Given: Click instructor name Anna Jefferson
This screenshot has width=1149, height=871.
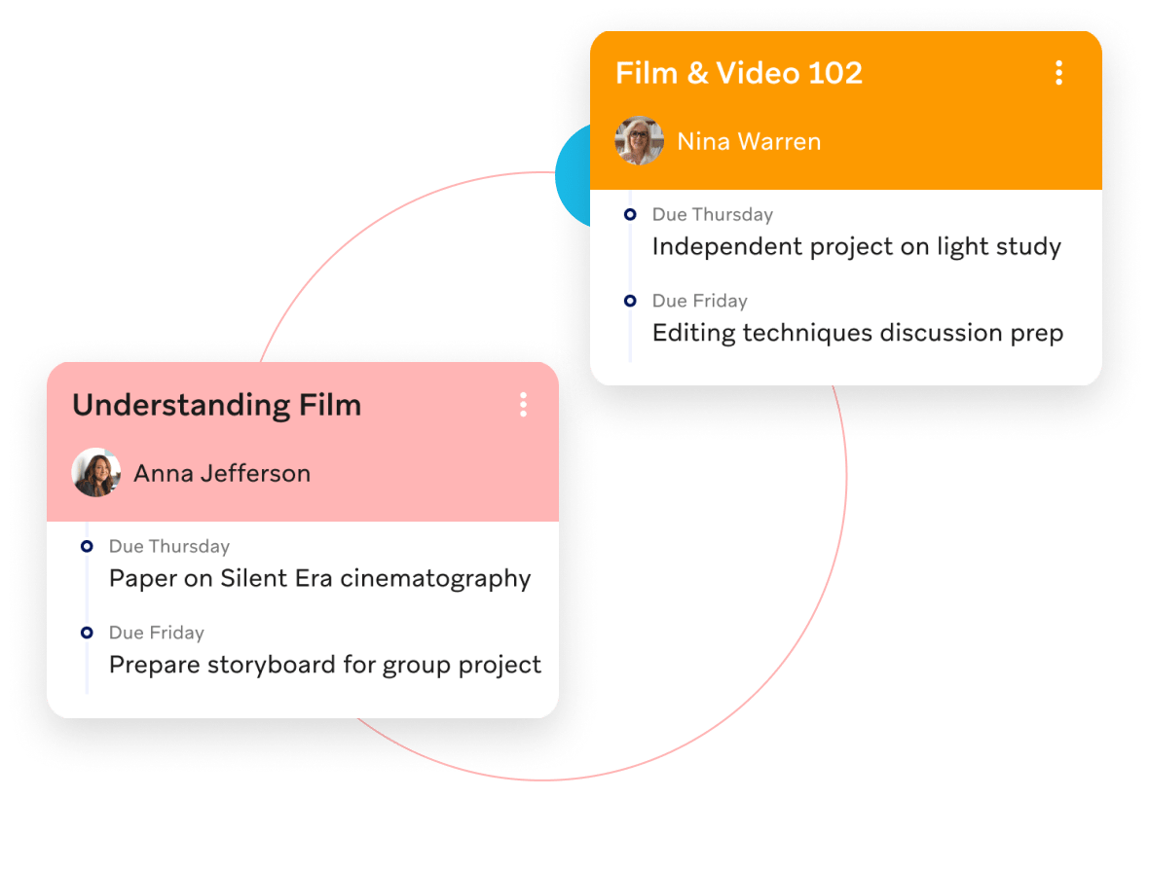Looking at the screenshot, I should [222, 473].
